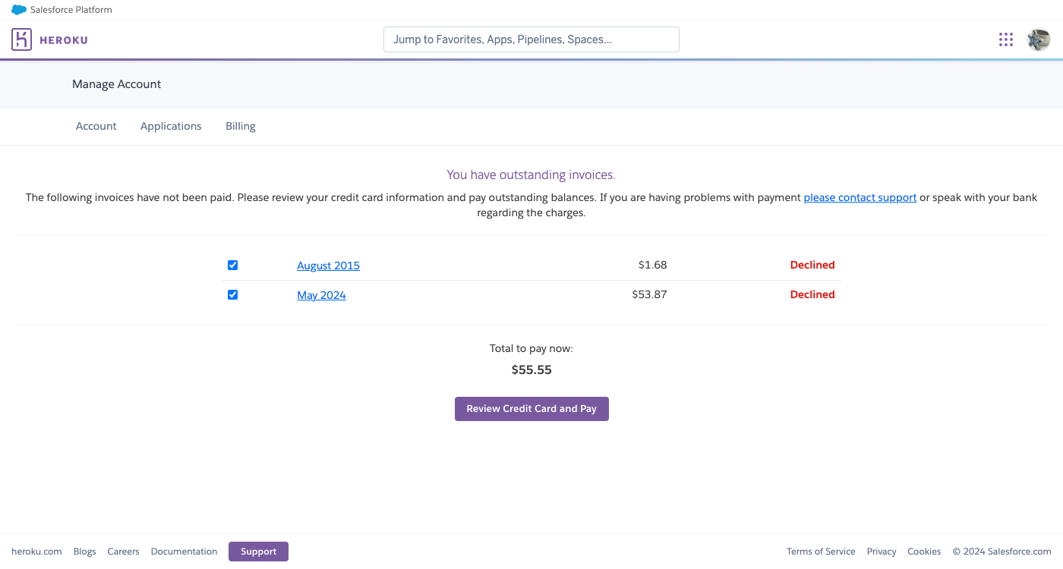The height and width of the screenshot is (569, 1063).
Task: Open the user avatar menu
Action: tap(1039, 39)
